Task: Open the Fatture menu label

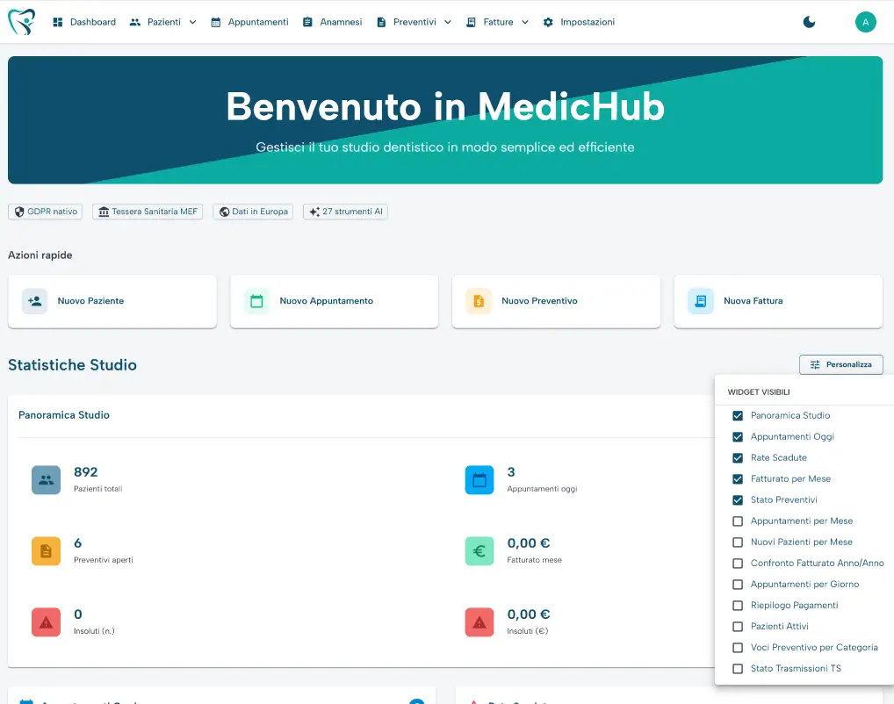Action: coord(498,22)
